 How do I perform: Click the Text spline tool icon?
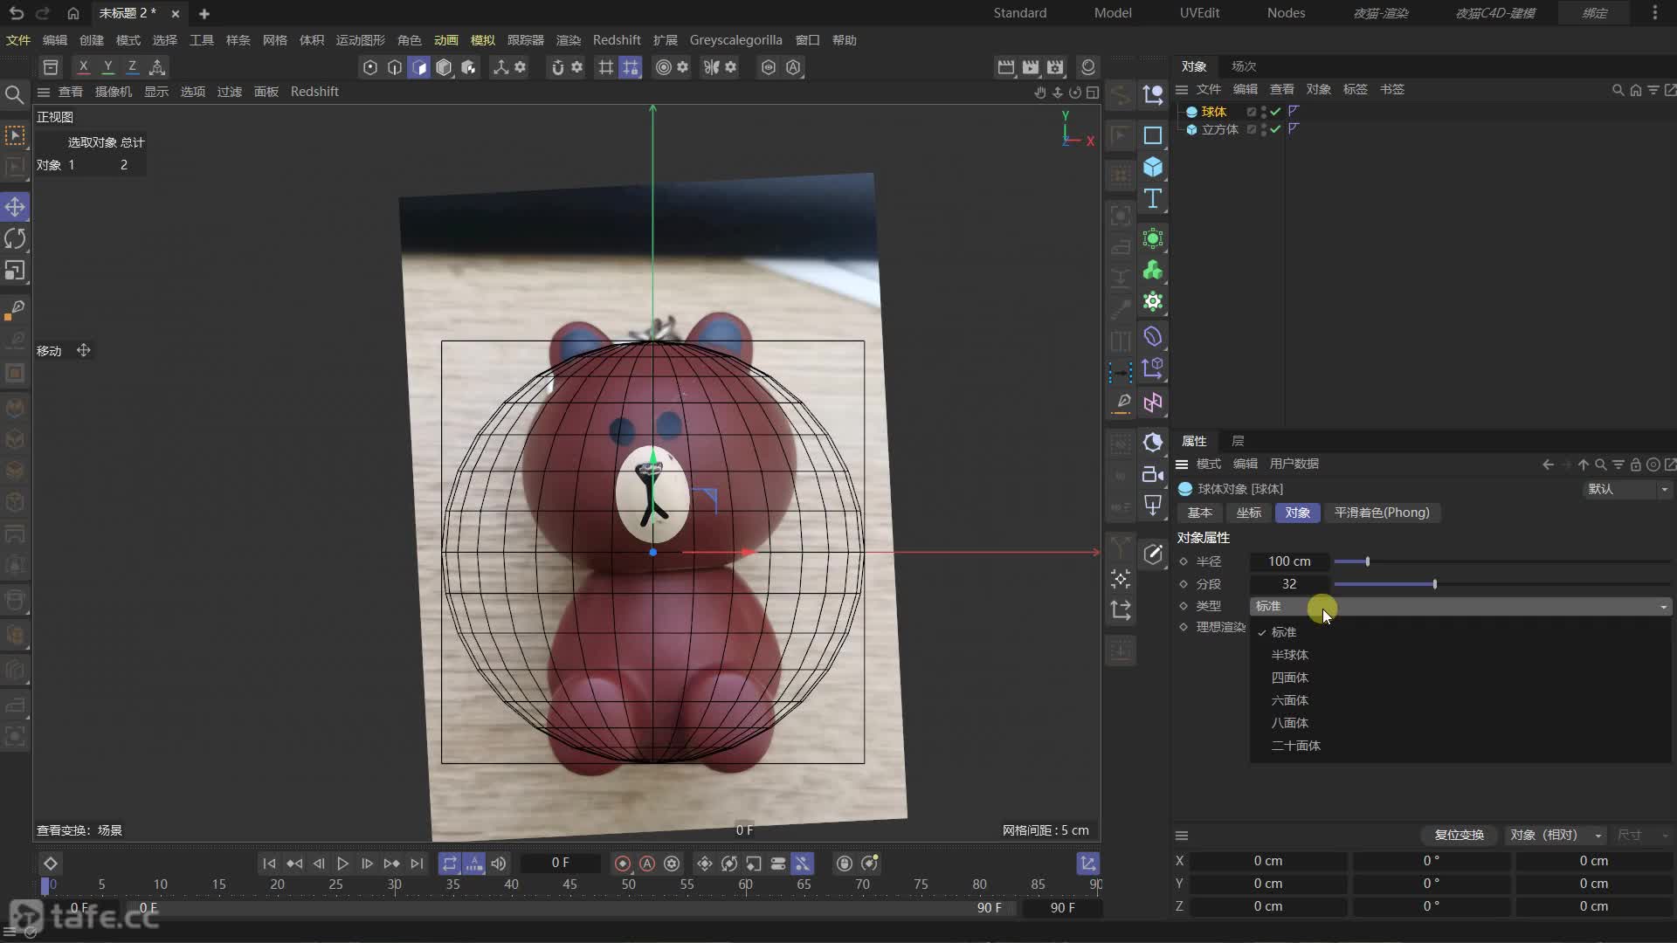(x=1153, y=199)
